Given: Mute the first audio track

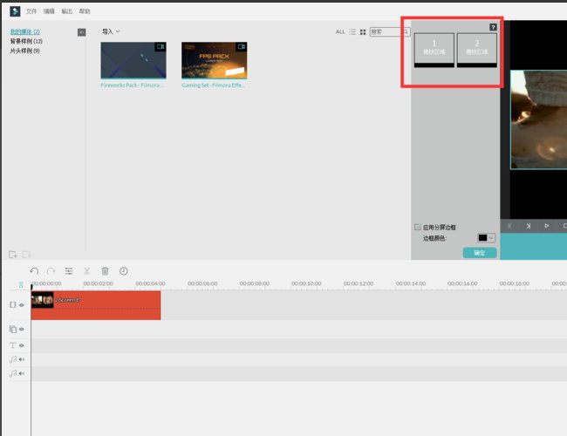Looking at the screenshot, I should [x=22, y=359].
